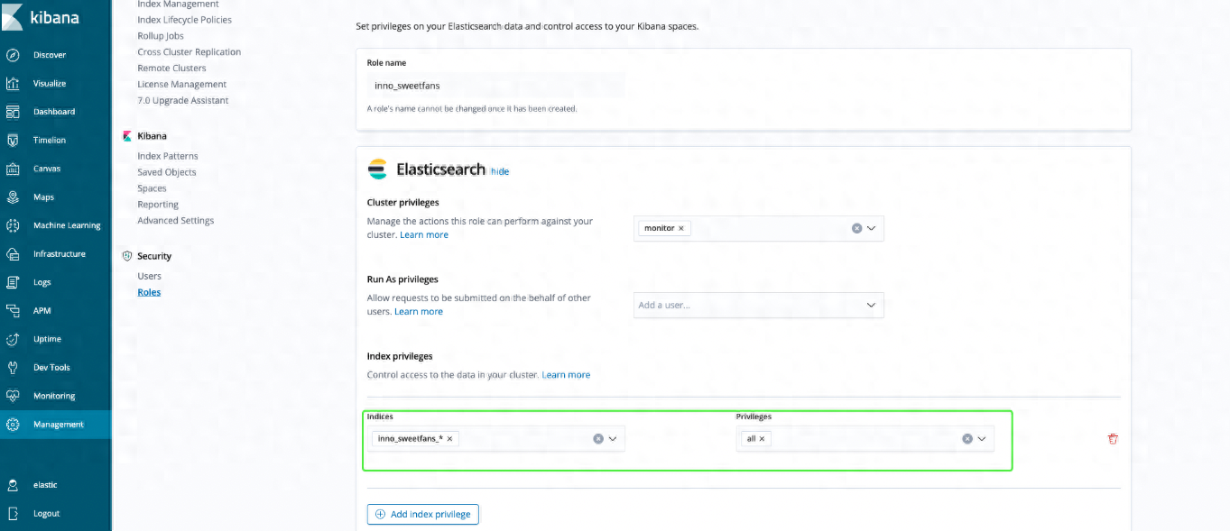Screen dimensions: 1230x531
Task: Remove the monitor cluster privilege tag
Action: (681, 229)
